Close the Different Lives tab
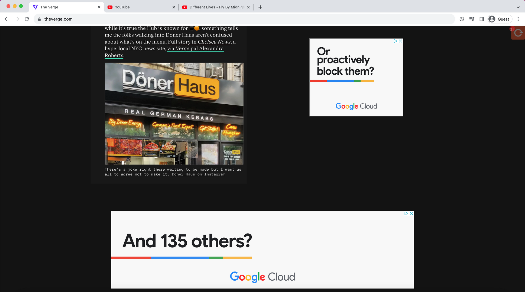The width and height of the screenshot is (525, 292). 248,7
